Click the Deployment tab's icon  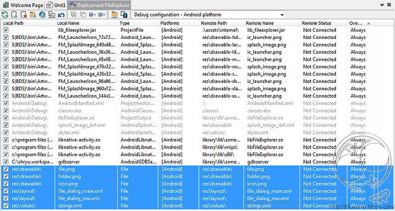(x=72, y=5)
